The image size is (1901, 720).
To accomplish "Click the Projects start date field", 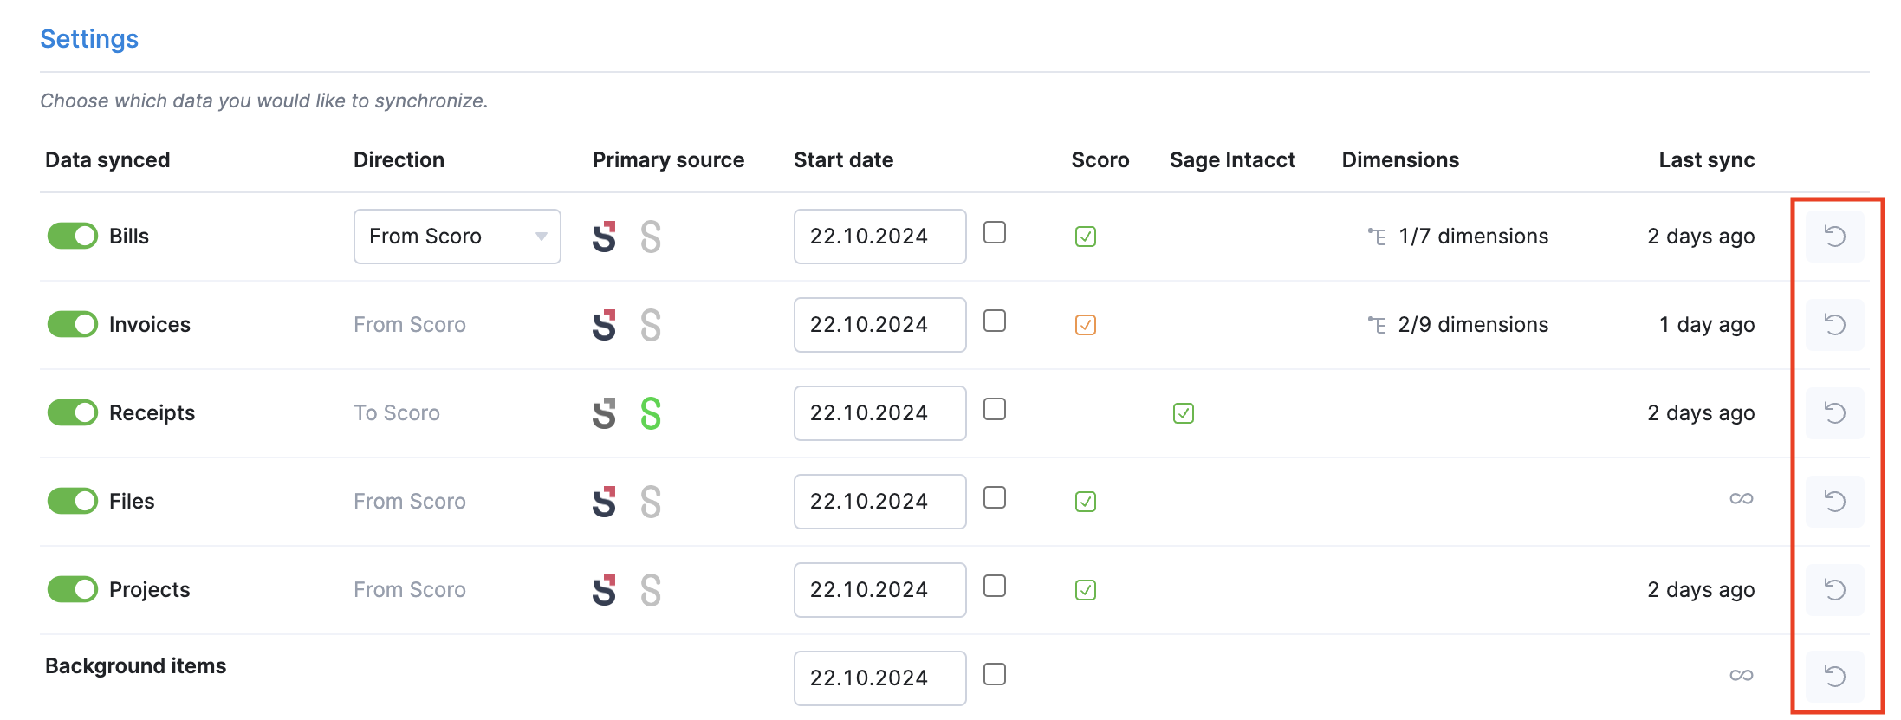I will [x=880, y=590].
